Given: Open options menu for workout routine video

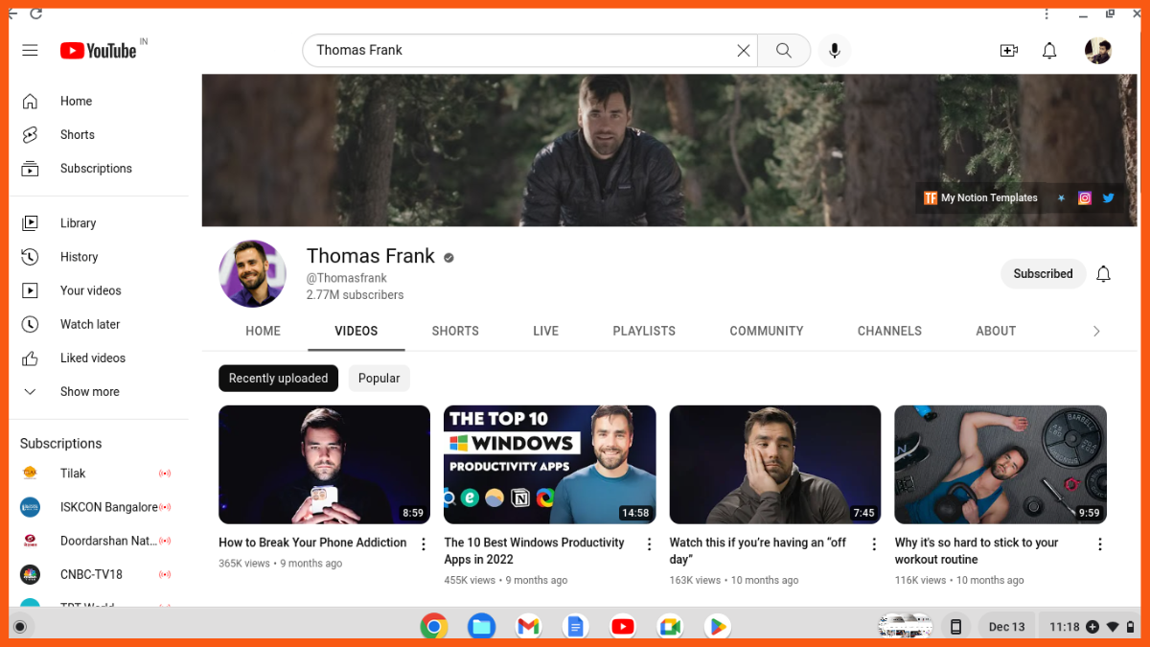Looking at the screenshot, I should pyautogui.click(x=1100, y=544).
